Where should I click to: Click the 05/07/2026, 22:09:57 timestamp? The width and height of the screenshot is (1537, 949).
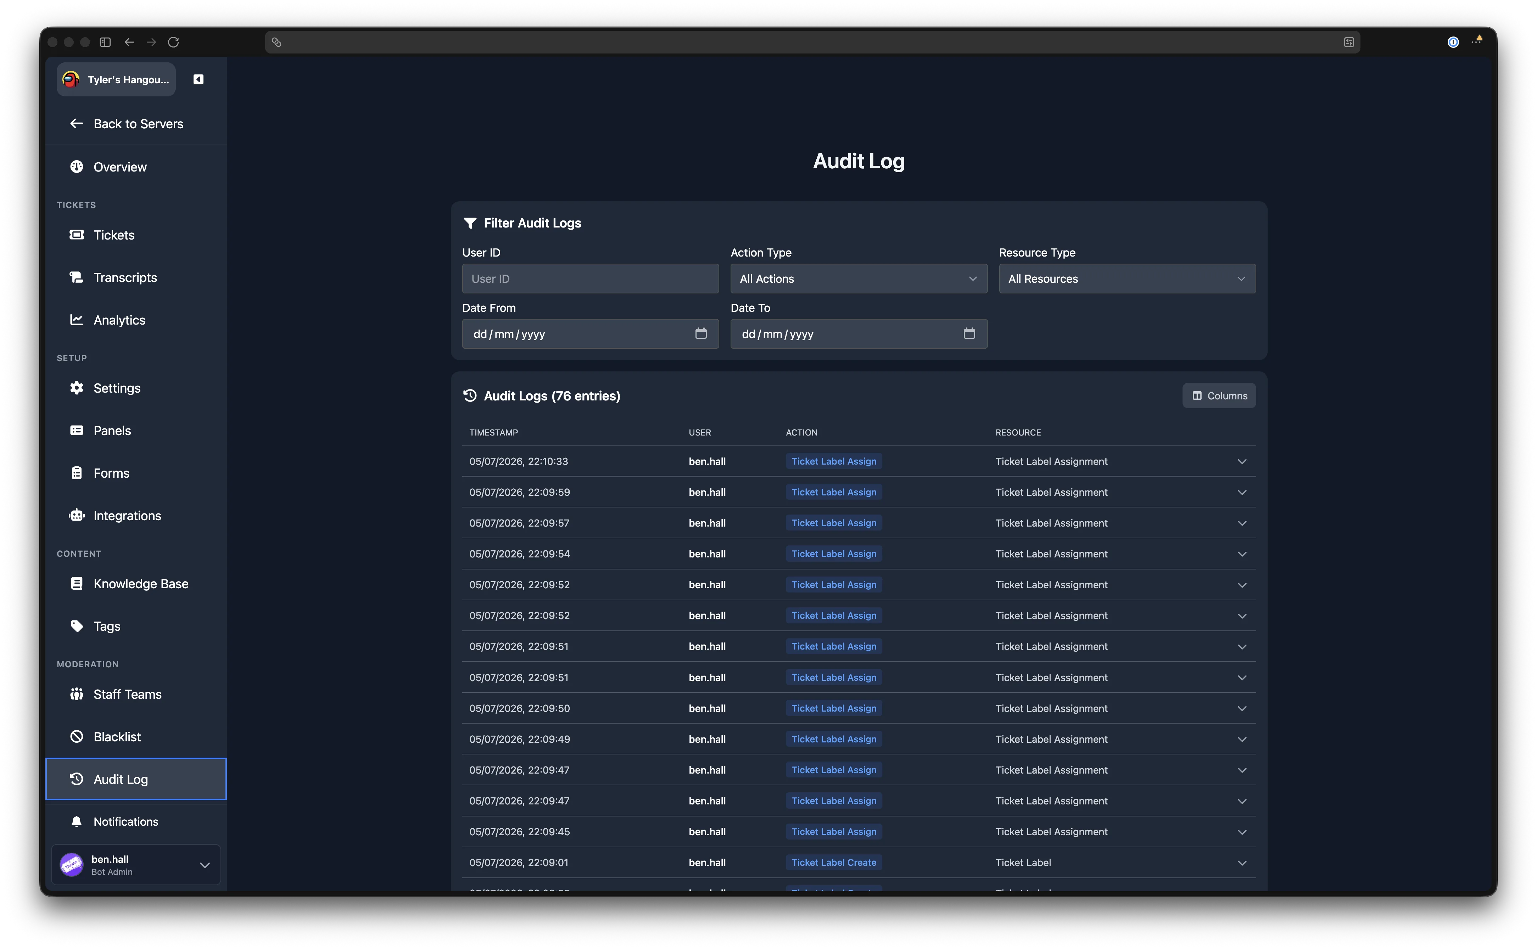[x=519, y=523]
